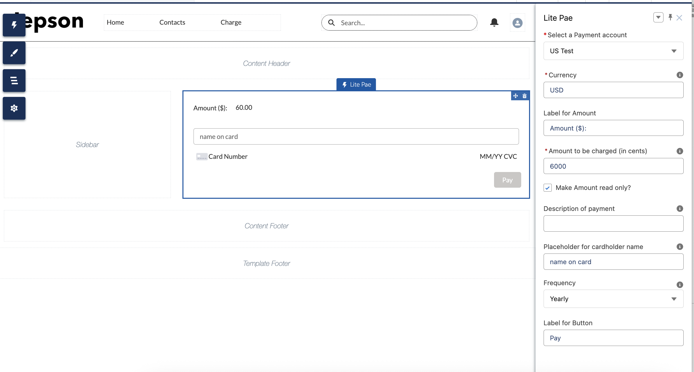
Task: Select the Lite Pae component label tab
Action: coord(356,84)
